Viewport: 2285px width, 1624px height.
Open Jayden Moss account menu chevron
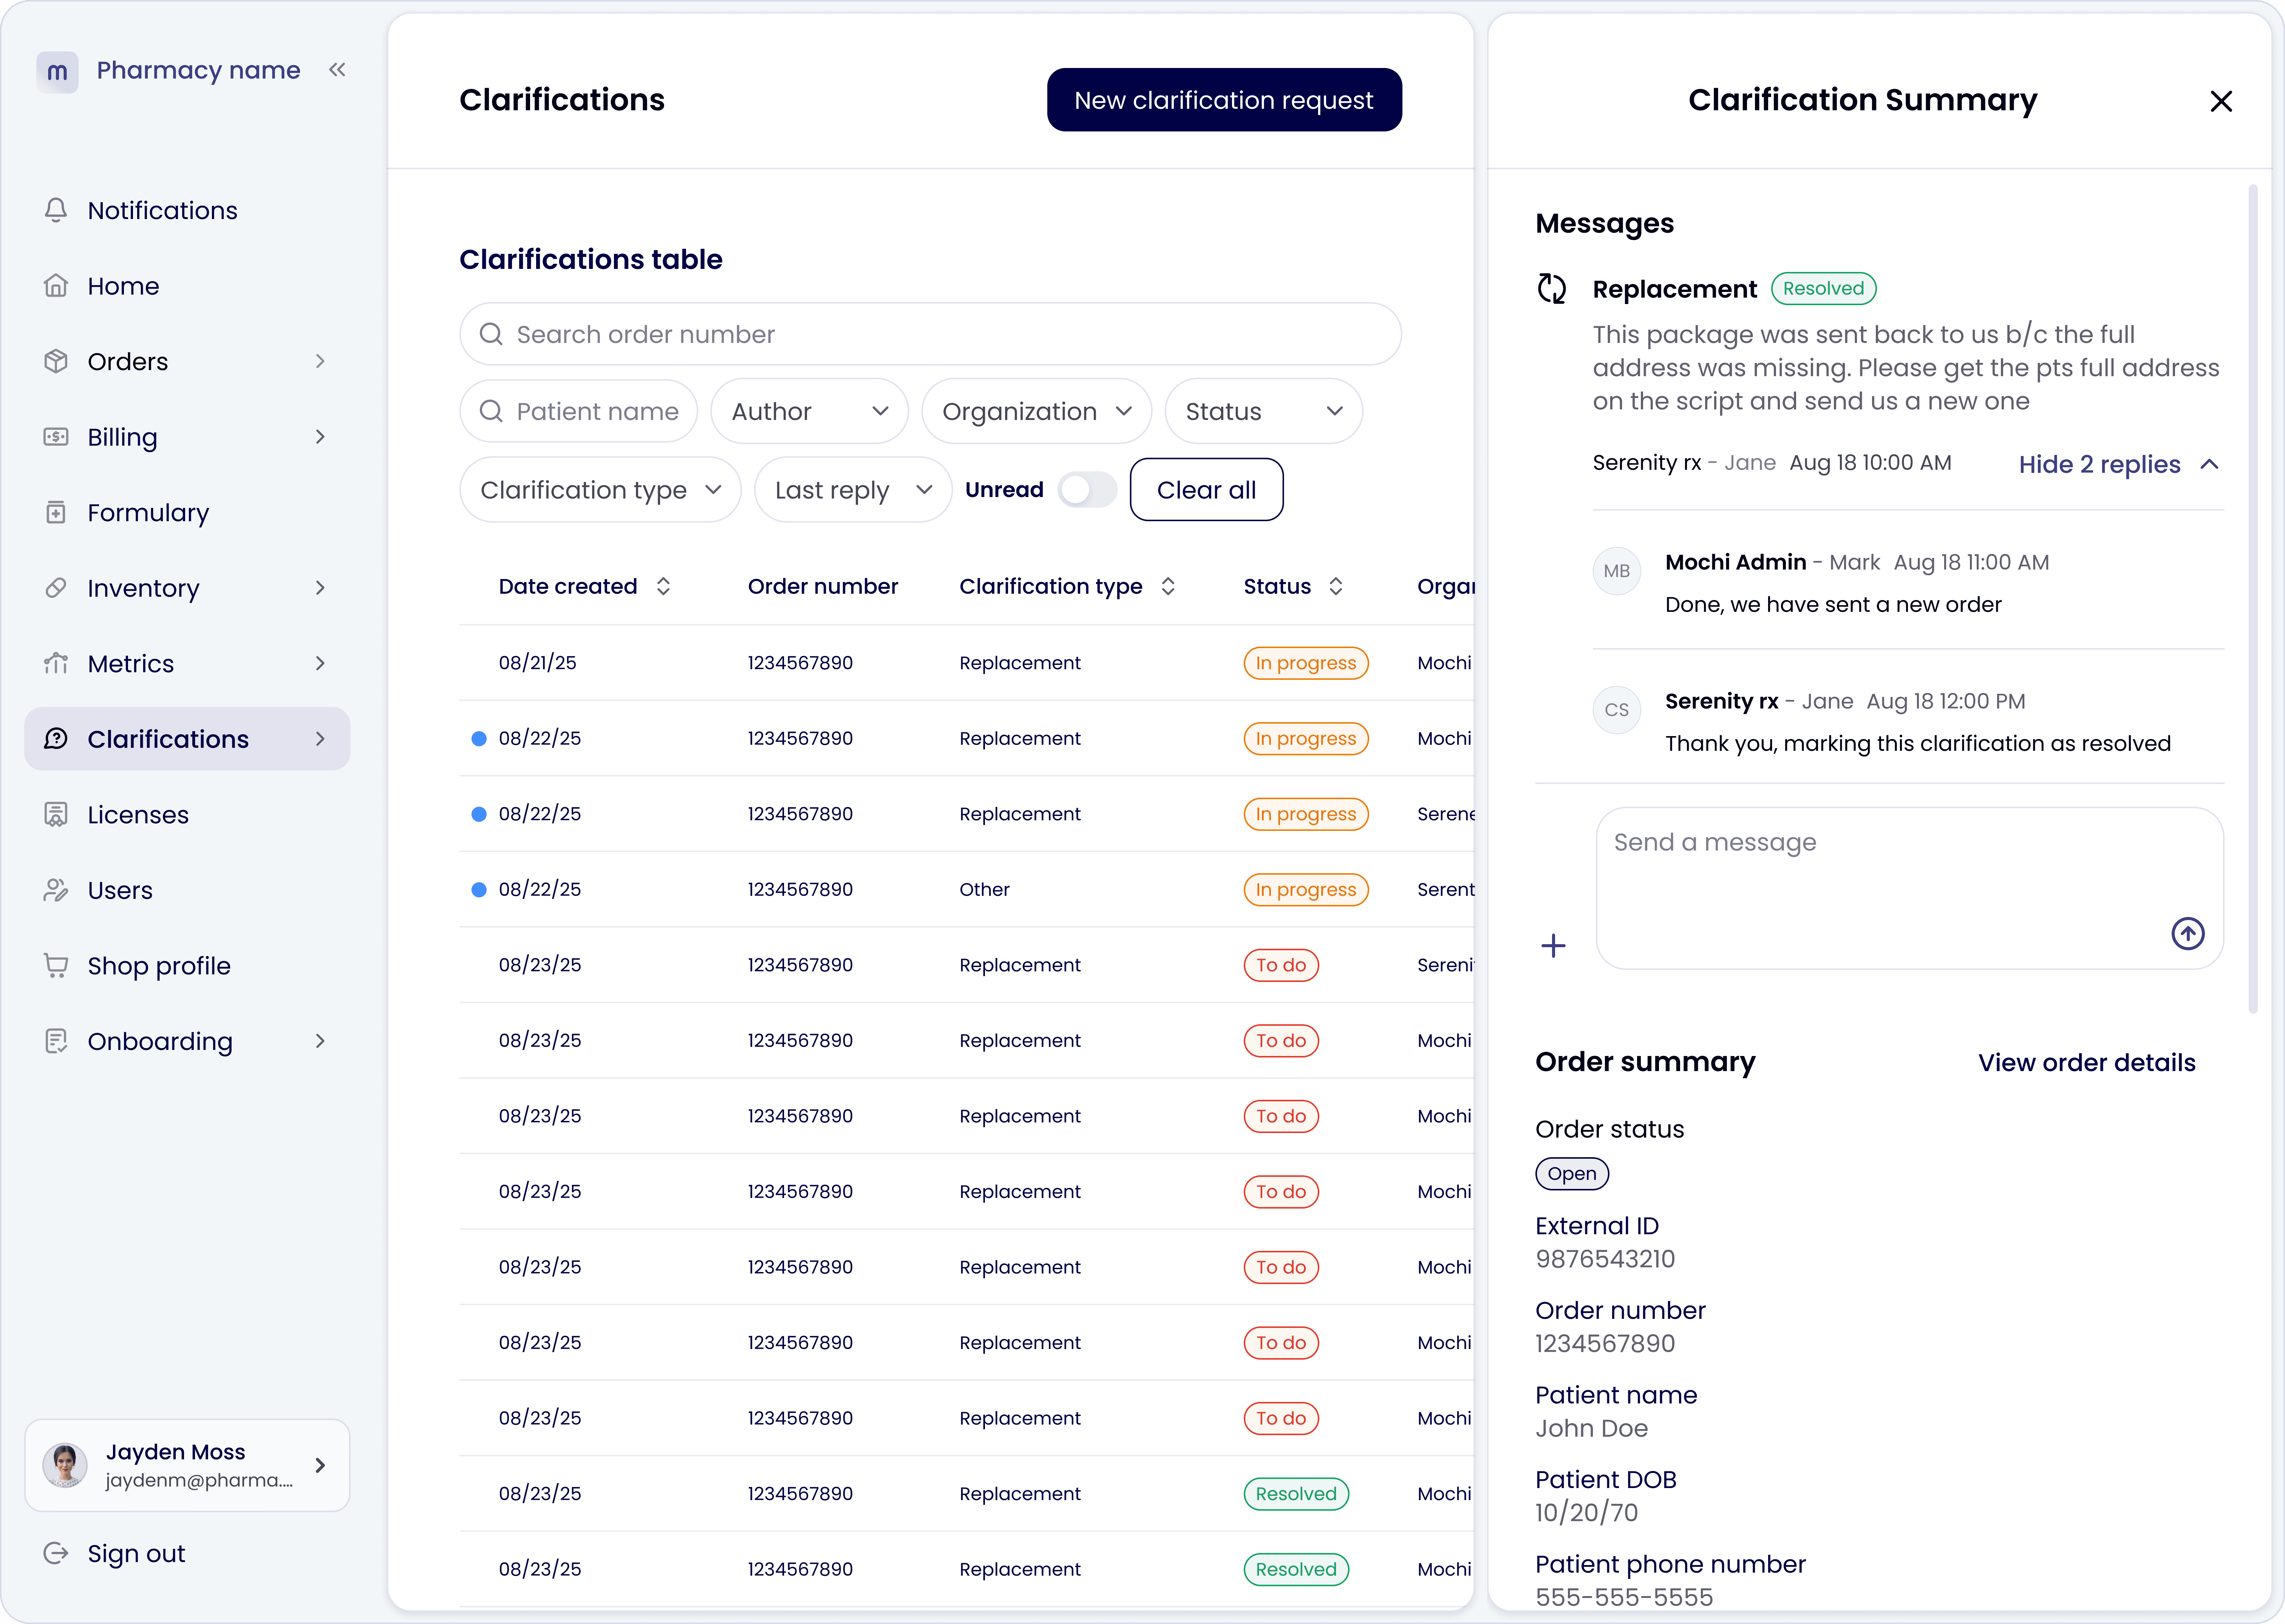pos(320,1465)
